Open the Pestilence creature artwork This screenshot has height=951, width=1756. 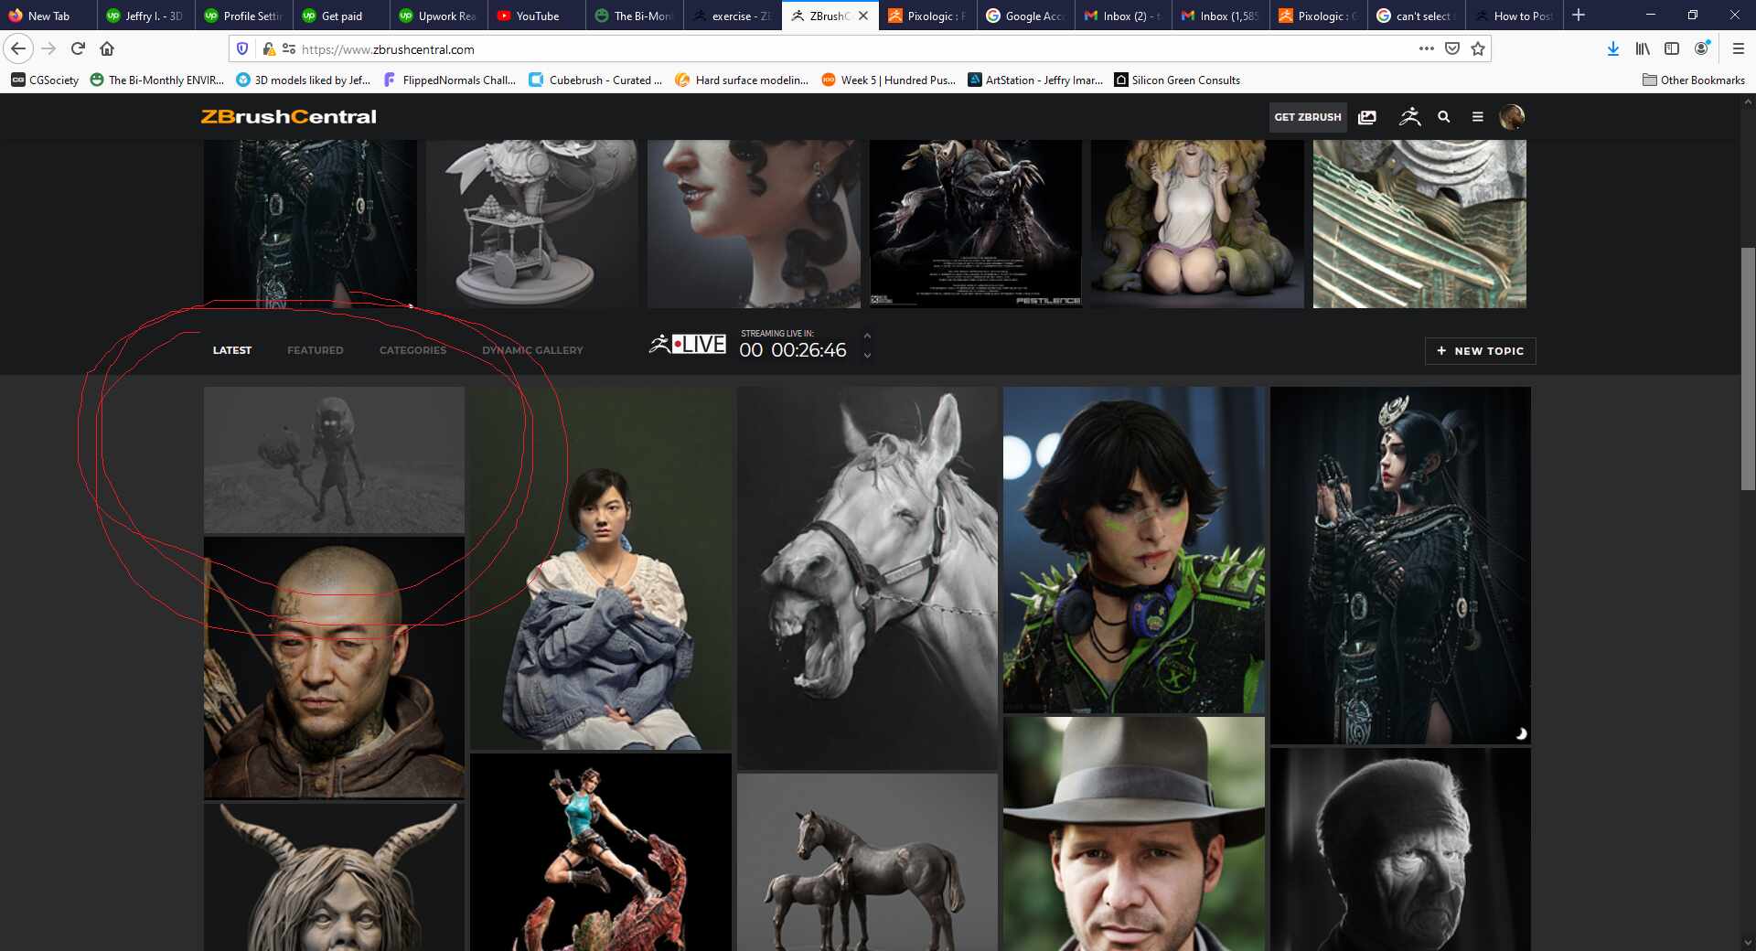click(x=976, y=224)
